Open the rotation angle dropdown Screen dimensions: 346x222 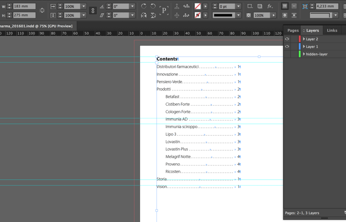[x=132, y=6]
